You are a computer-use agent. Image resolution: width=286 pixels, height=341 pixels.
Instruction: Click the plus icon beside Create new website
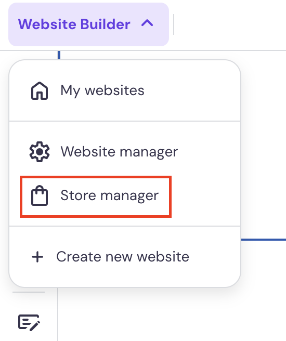coord(37,257)
